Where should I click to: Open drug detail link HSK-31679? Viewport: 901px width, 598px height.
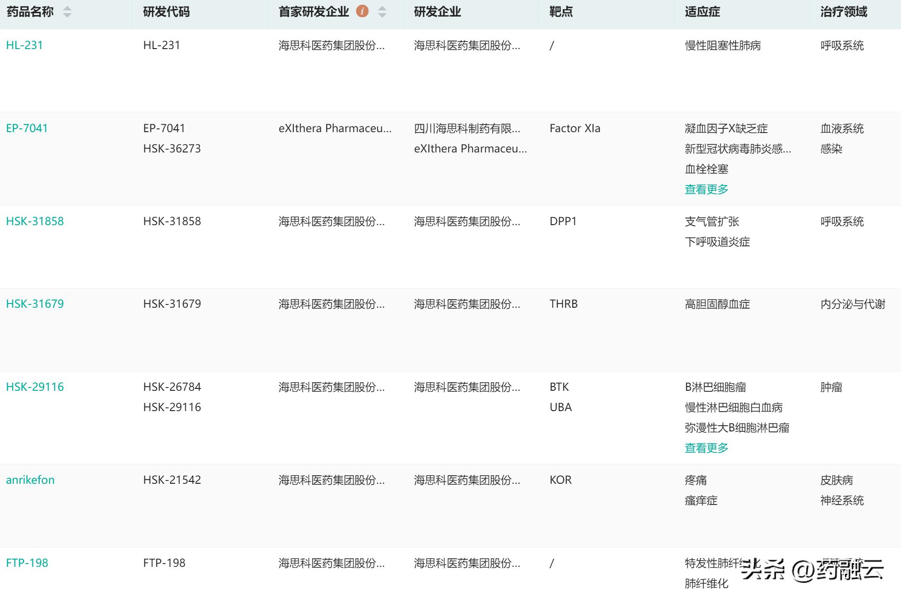(35, 303)
